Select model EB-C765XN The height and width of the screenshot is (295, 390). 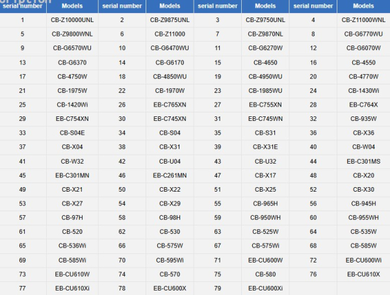click(x=169, y=105)
